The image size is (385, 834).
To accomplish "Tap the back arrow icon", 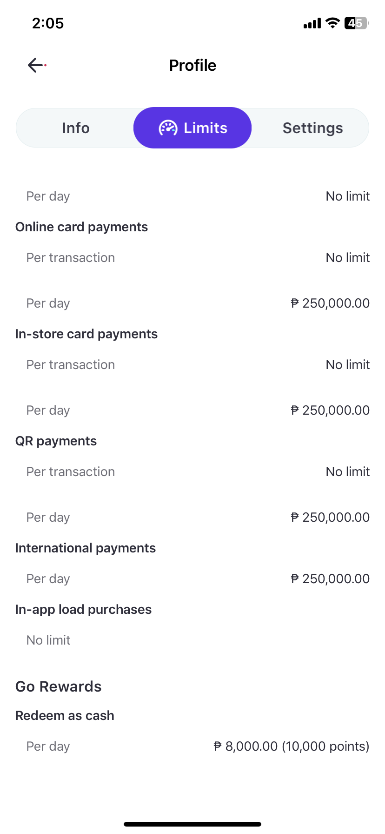I will [x=36, y=65].
